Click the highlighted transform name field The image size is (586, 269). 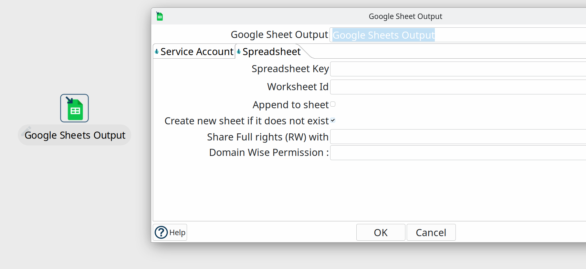click(383, 35)
